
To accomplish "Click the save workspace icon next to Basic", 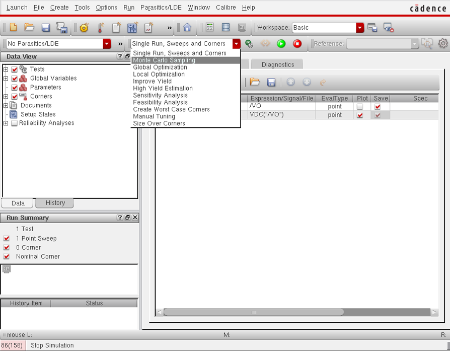I will [372, 28].
